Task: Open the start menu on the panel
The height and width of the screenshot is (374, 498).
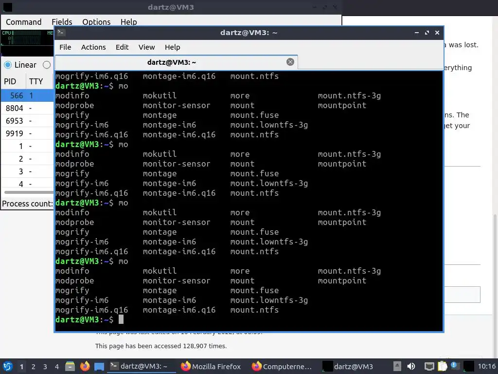Action: point(8,366)
